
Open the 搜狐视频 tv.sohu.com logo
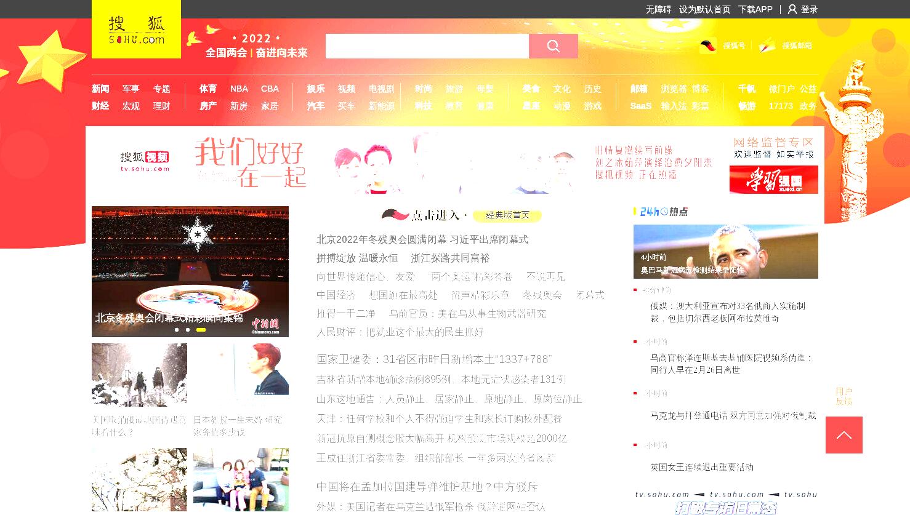(x=145, y=161)
